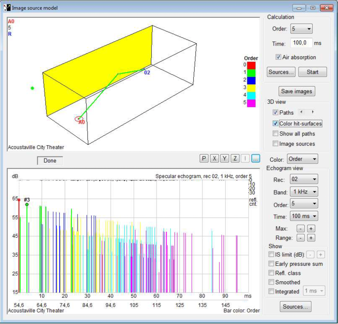Click Save images
338x324 pixels.
[x=297, y=91]
